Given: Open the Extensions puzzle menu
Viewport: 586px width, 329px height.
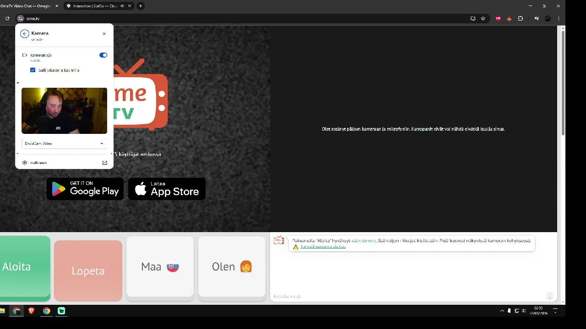Looking at the screenshot, I should [521, 18].
